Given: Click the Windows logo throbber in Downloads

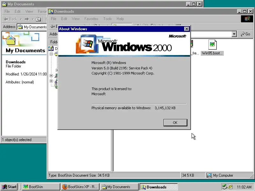Looking at the screenshot, I should [247, 19].
